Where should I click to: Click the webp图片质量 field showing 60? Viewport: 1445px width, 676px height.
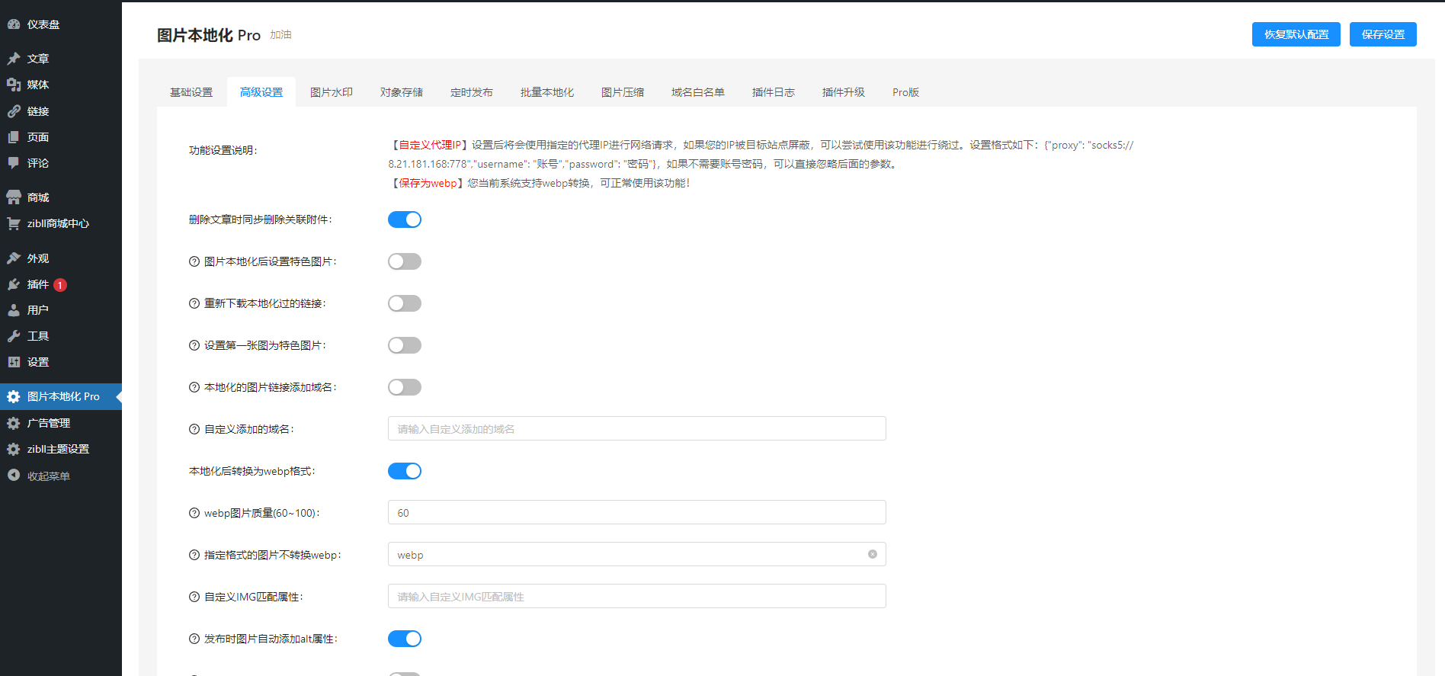(x=637, y=512)
